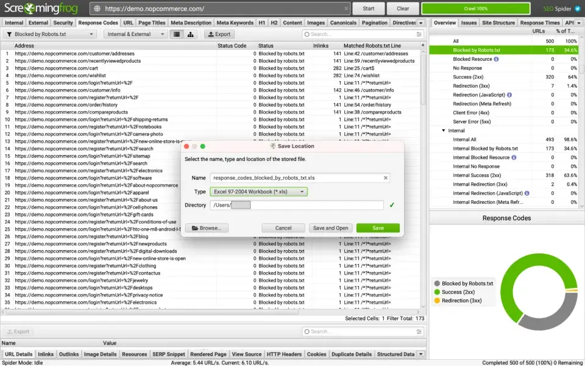Click the main table horizontal scrollbar
585x366 pixels.
[153, 312]
